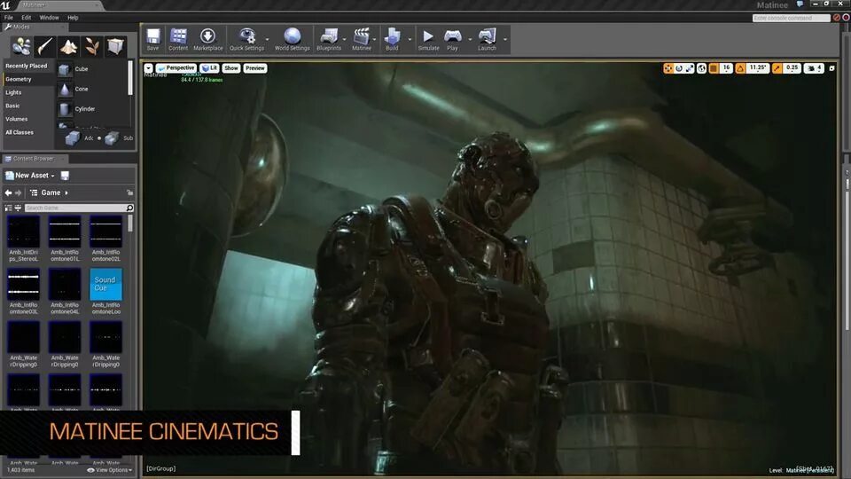Open the Marketplace toolbar icon
Screen dimensions: 851x479
[207, 36]
